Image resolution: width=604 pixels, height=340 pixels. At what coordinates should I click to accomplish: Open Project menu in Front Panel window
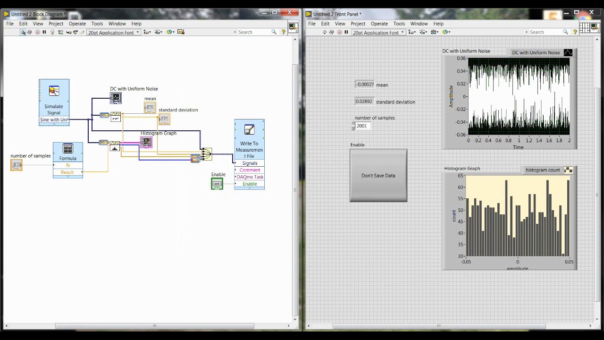point(358,24)
